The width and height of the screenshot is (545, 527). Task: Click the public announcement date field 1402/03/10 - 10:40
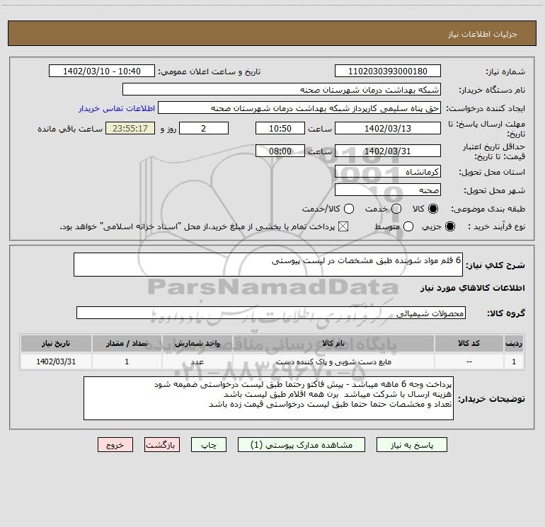[102, 71]
